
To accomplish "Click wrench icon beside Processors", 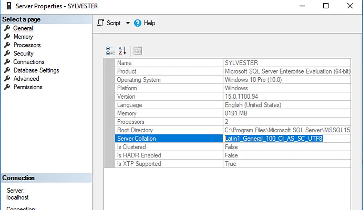I will 7,45.
